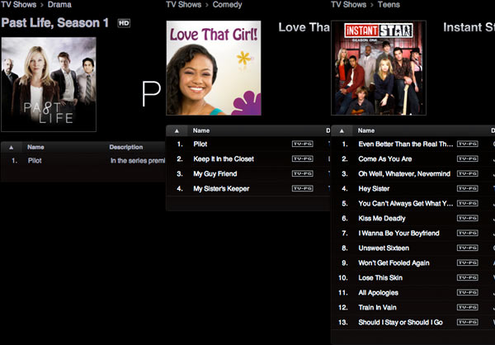The image size is (495, 345).
Task: Open the Drama breadcrumb link
Action: pos(59,5)
